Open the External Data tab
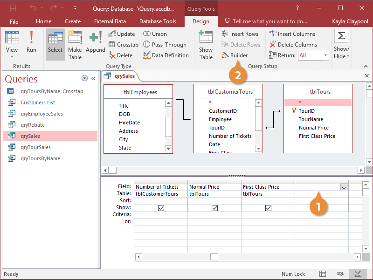 pyautogui.click(x=110, y=21)
